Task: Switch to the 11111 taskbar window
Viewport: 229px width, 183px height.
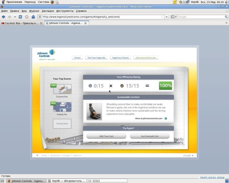Action: point(107,181)
